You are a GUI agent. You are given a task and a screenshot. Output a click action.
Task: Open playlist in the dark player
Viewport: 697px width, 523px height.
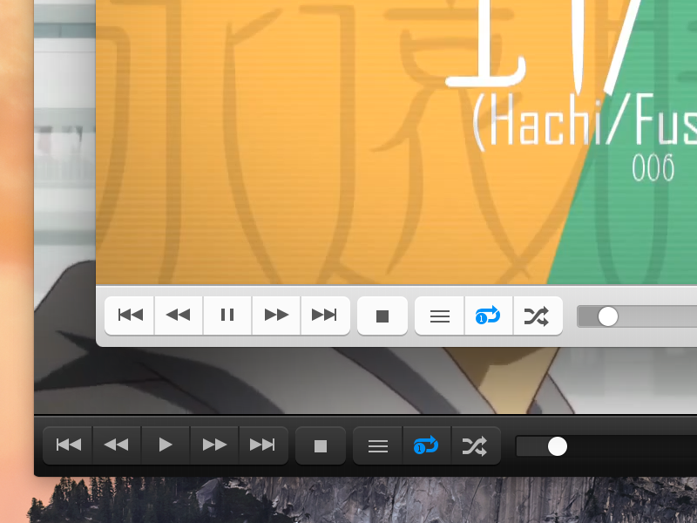pyautogui.click(x=378, y=445)
